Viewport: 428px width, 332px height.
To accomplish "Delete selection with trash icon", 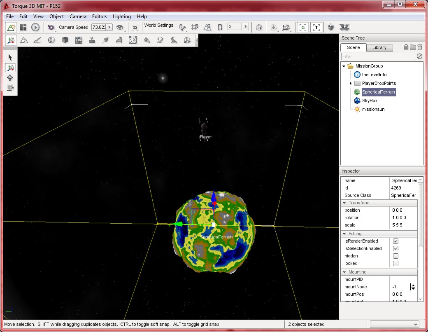I will pyautogui.click(x=420, y=47).
